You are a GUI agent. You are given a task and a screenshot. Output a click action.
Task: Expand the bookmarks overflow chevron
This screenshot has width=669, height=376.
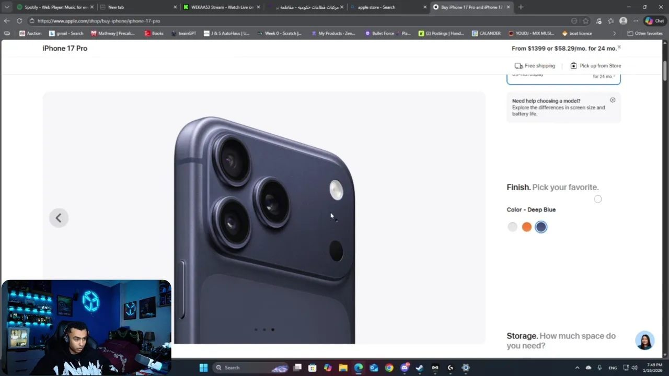pos(614,33)
